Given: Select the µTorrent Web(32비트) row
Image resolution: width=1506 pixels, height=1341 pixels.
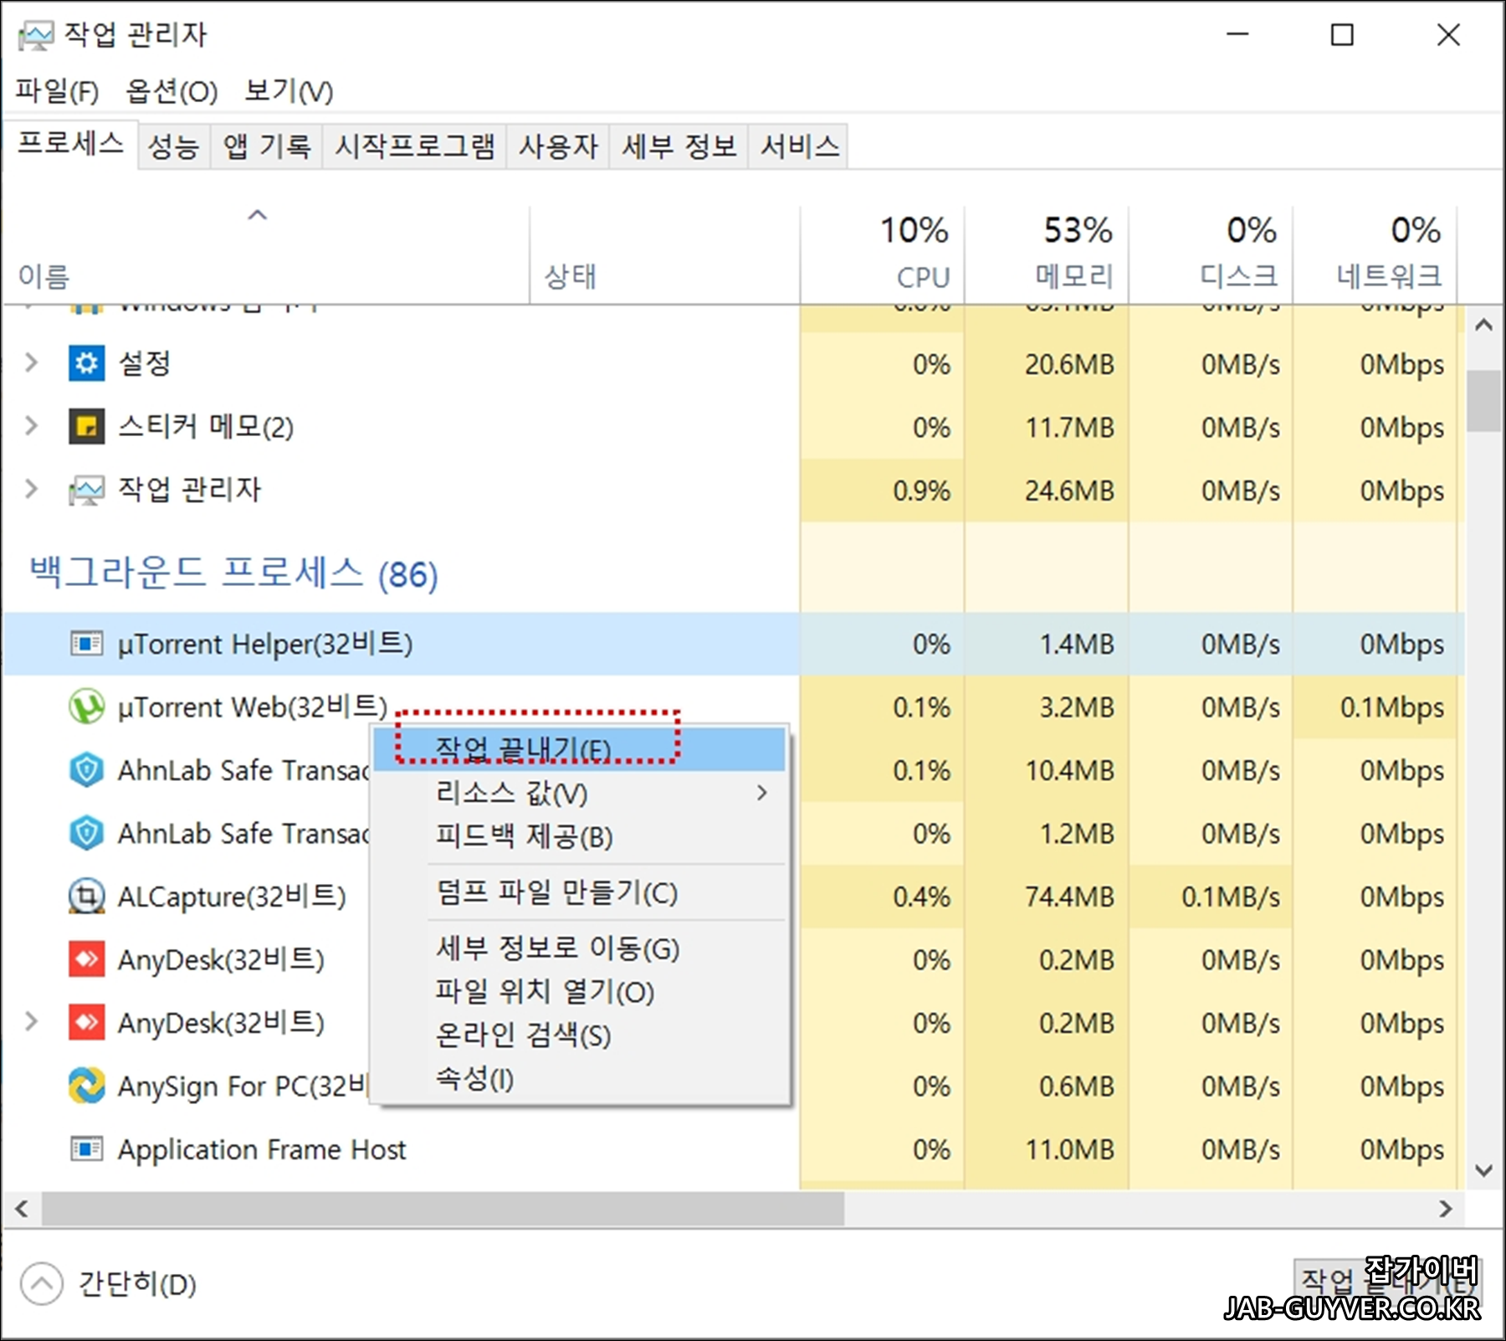Looking at the screenshot, I should (735, 706).
